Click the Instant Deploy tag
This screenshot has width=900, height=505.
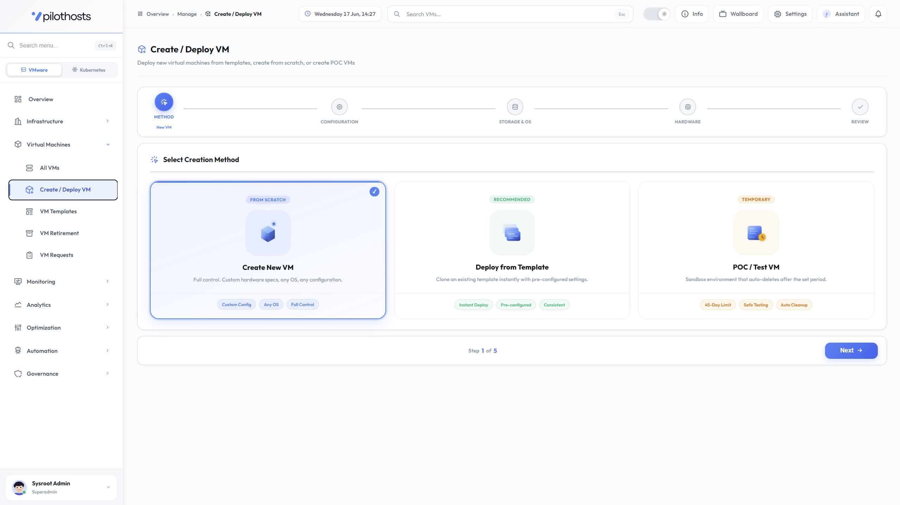point(473,305)
